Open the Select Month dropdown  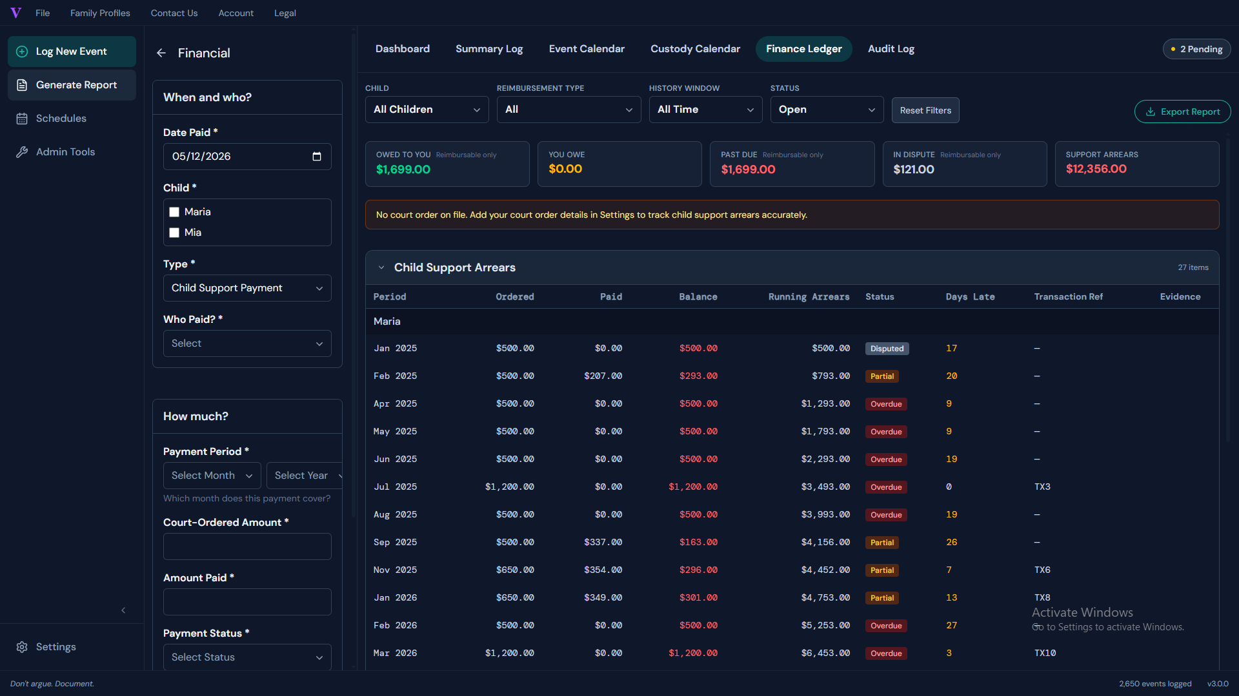[x=212, y=476]
